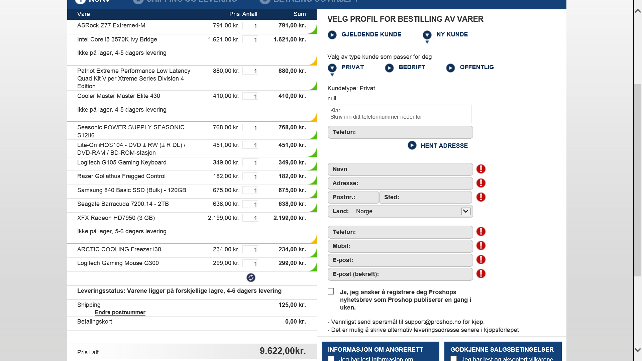Viewport: 642px width, 361px height.
Task: Click the red warning icon beside Postnr/Sted
Action: 481,197
